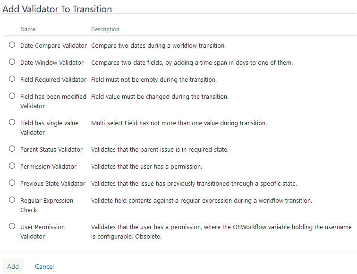This screenshot has width=357, height=274.
Task: Click the Permission Validator name label
Action: coord(48,166)
